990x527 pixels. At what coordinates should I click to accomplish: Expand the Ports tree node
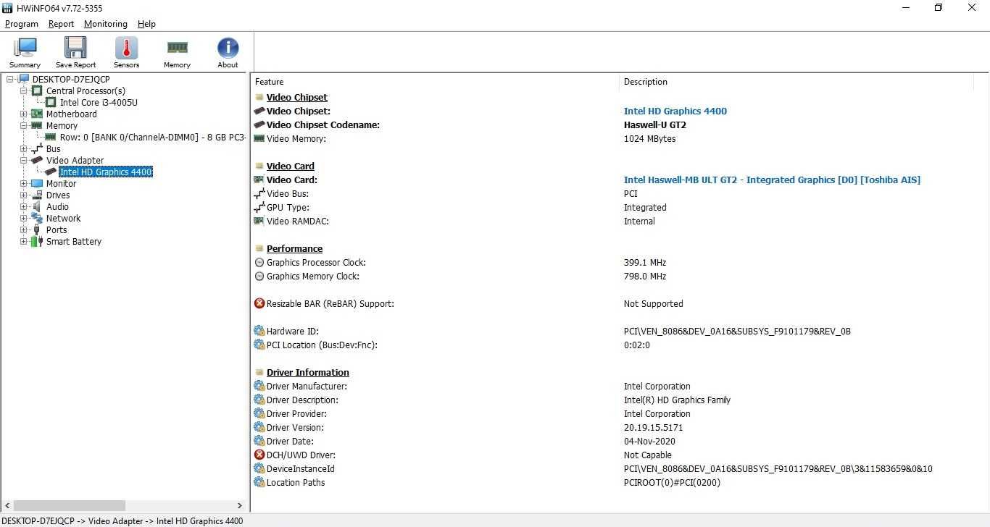[x=23, y=229]
